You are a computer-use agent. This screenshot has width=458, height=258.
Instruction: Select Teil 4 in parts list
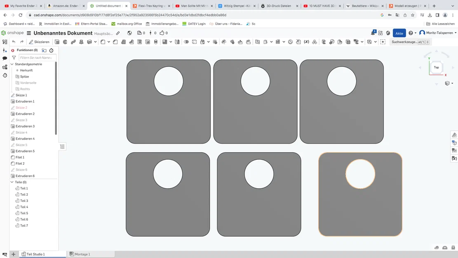pyautogui.click(x=24, y=207)
